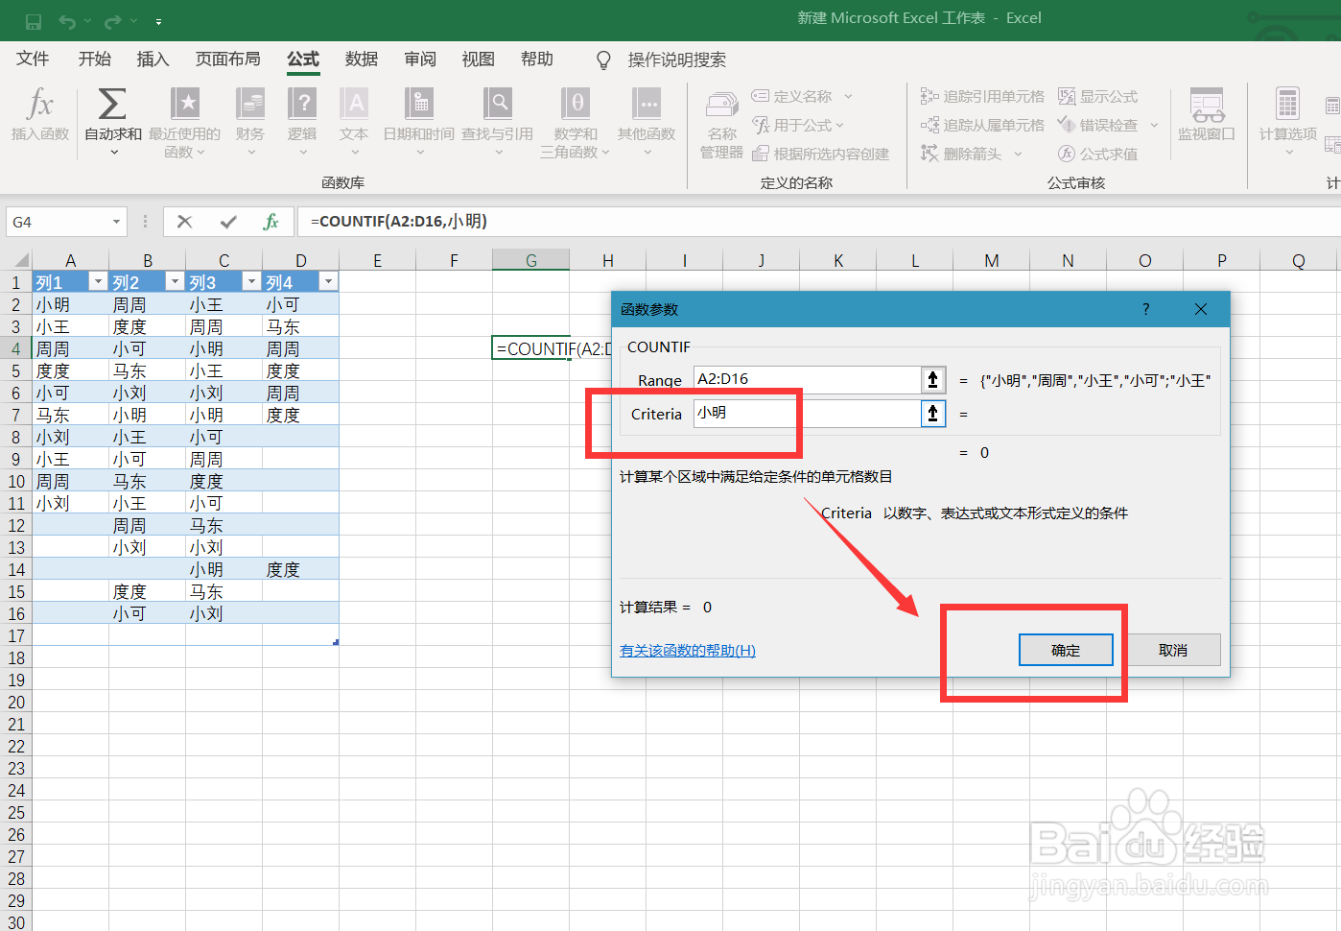Click the dialog Help question mark

click(x=1145, y=309)
